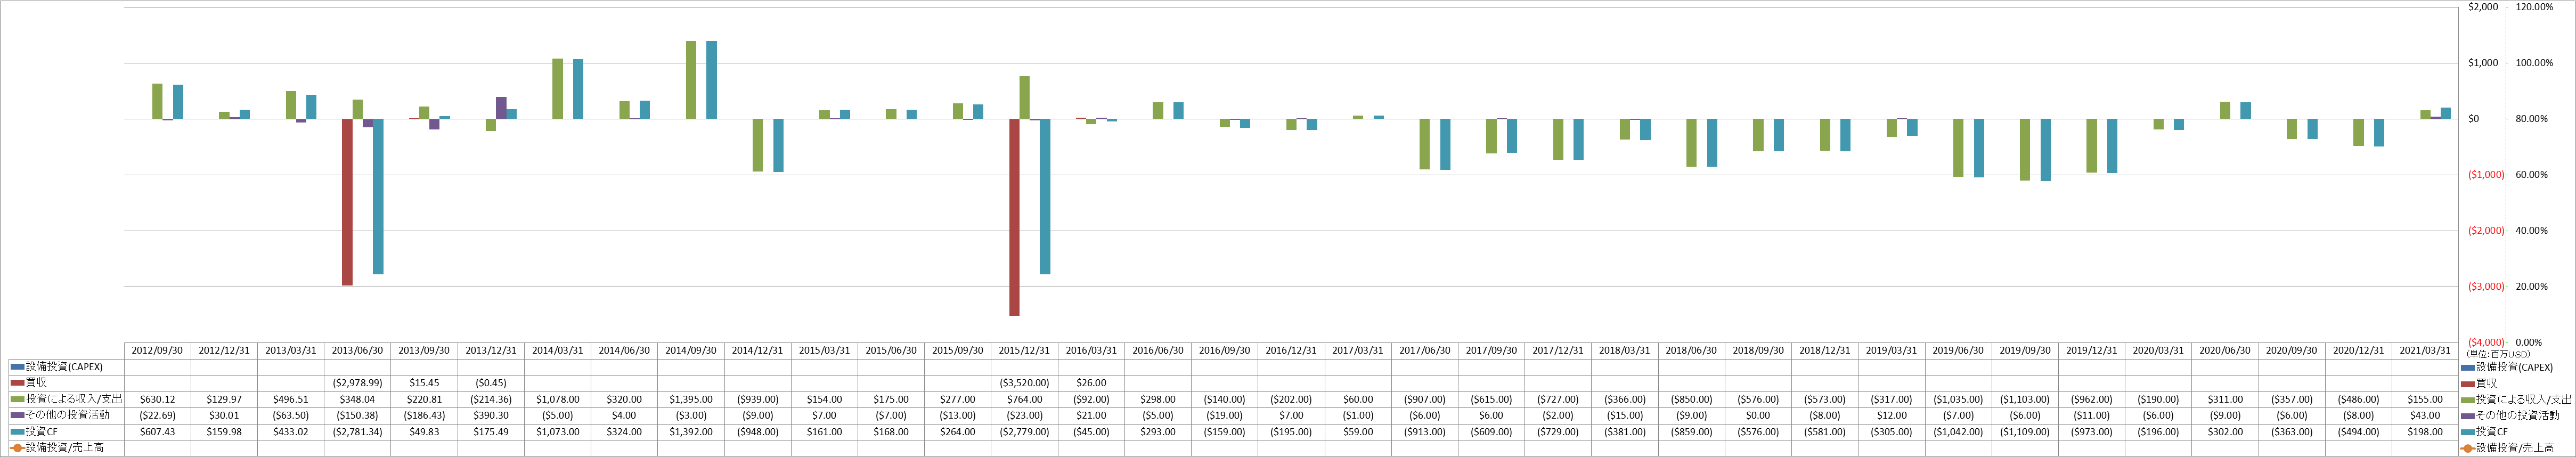The width and height of the screenshot is (2576, 457).
Task: Click the $764.00 cell
Action: click(1024, 399)
